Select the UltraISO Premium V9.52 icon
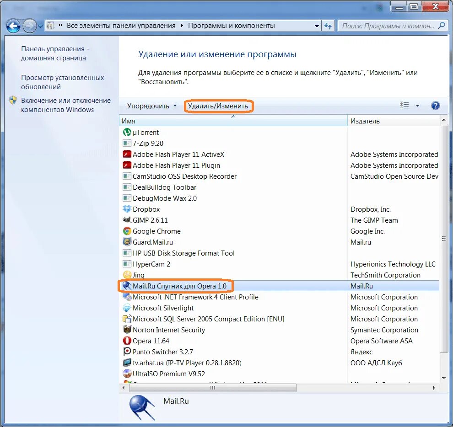Image resolution: width=453 pixels, height=427 pixels. pos(127,374)
